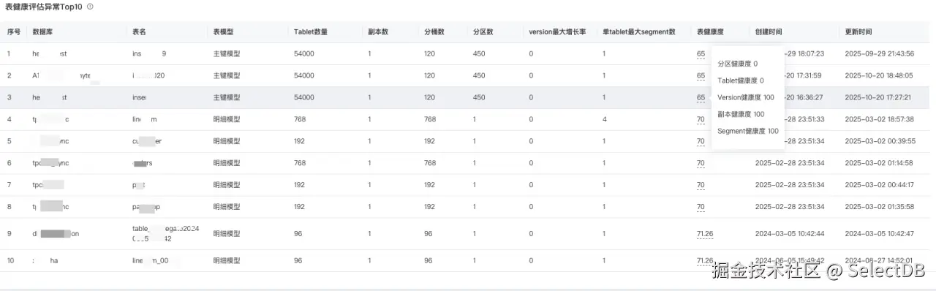Click the 分桶数 column header

434,32
